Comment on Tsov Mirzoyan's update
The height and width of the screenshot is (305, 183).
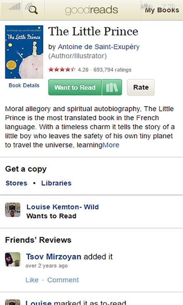pos(63,280)
